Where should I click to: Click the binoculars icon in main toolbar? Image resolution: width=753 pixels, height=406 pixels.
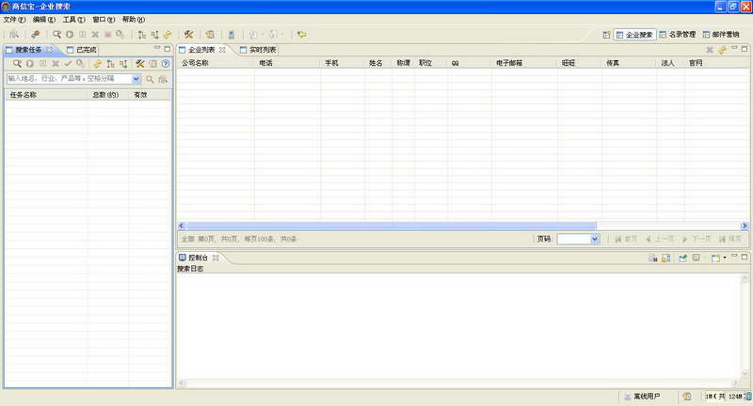coord(14,35)
